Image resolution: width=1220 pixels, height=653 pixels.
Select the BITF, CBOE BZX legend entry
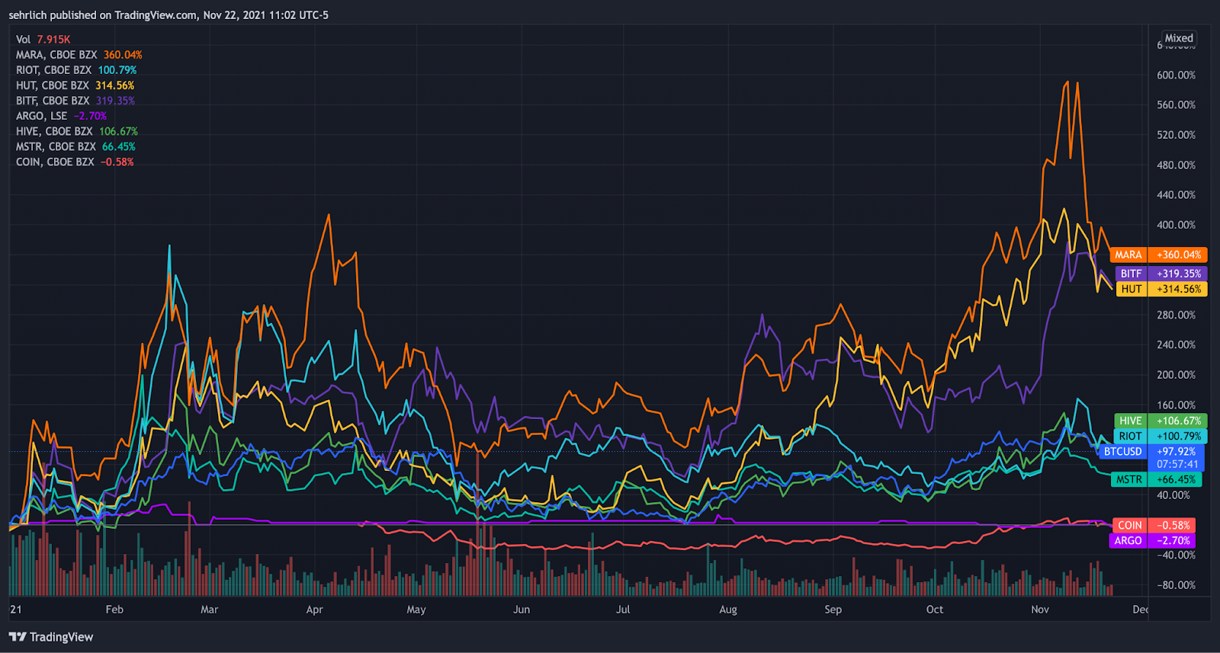tap(75, 101)
